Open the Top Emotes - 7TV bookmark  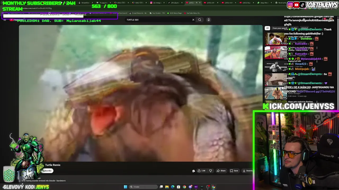point(157,13)
